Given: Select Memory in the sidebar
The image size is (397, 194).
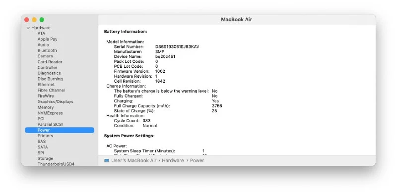Looking at the screenshot, I should [46, 107].
